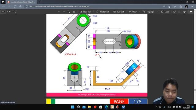Activate the Draw pen tool
Viewport: 196px width, 110px height.
click(133, 12)
